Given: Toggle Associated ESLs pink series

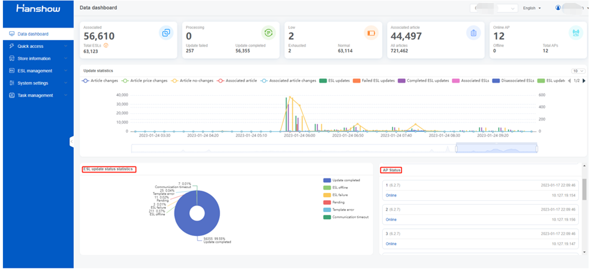Looking at the screenshot, I should pyautogui.click(x=471, y=80).
